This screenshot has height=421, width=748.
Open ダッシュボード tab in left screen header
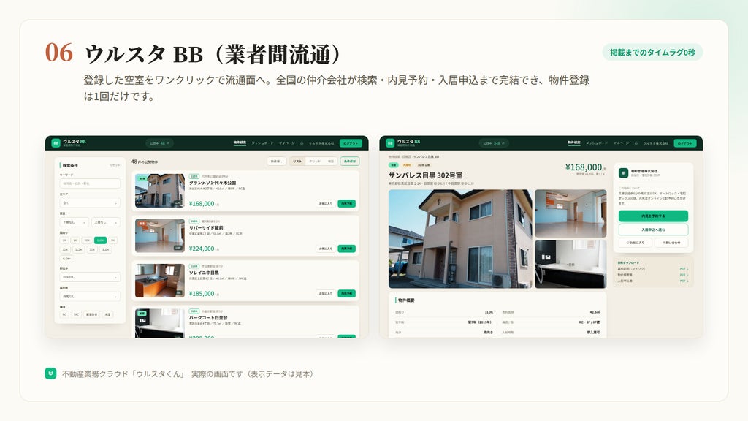point(262,143)
